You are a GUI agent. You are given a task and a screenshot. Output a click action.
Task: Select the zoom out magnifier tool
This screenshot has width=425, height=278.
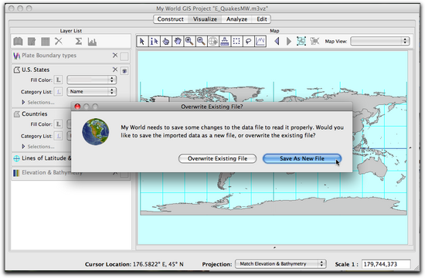pyautogui.click(x=201, y=42)
